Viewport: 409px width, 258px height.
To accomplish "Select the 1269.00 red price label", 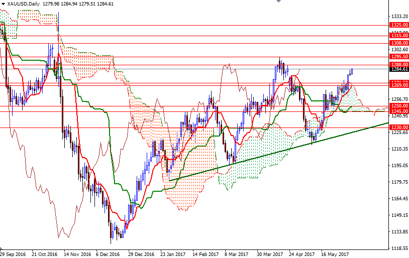I will (x=398, y=86).
